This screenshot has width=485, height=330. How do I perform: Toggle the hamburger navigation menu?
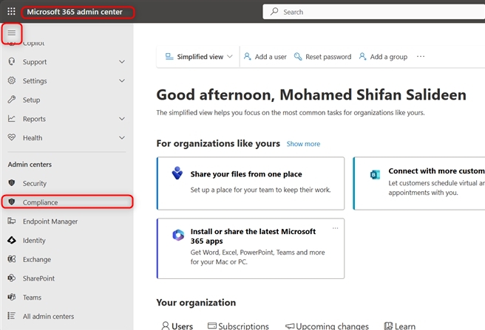12,32
